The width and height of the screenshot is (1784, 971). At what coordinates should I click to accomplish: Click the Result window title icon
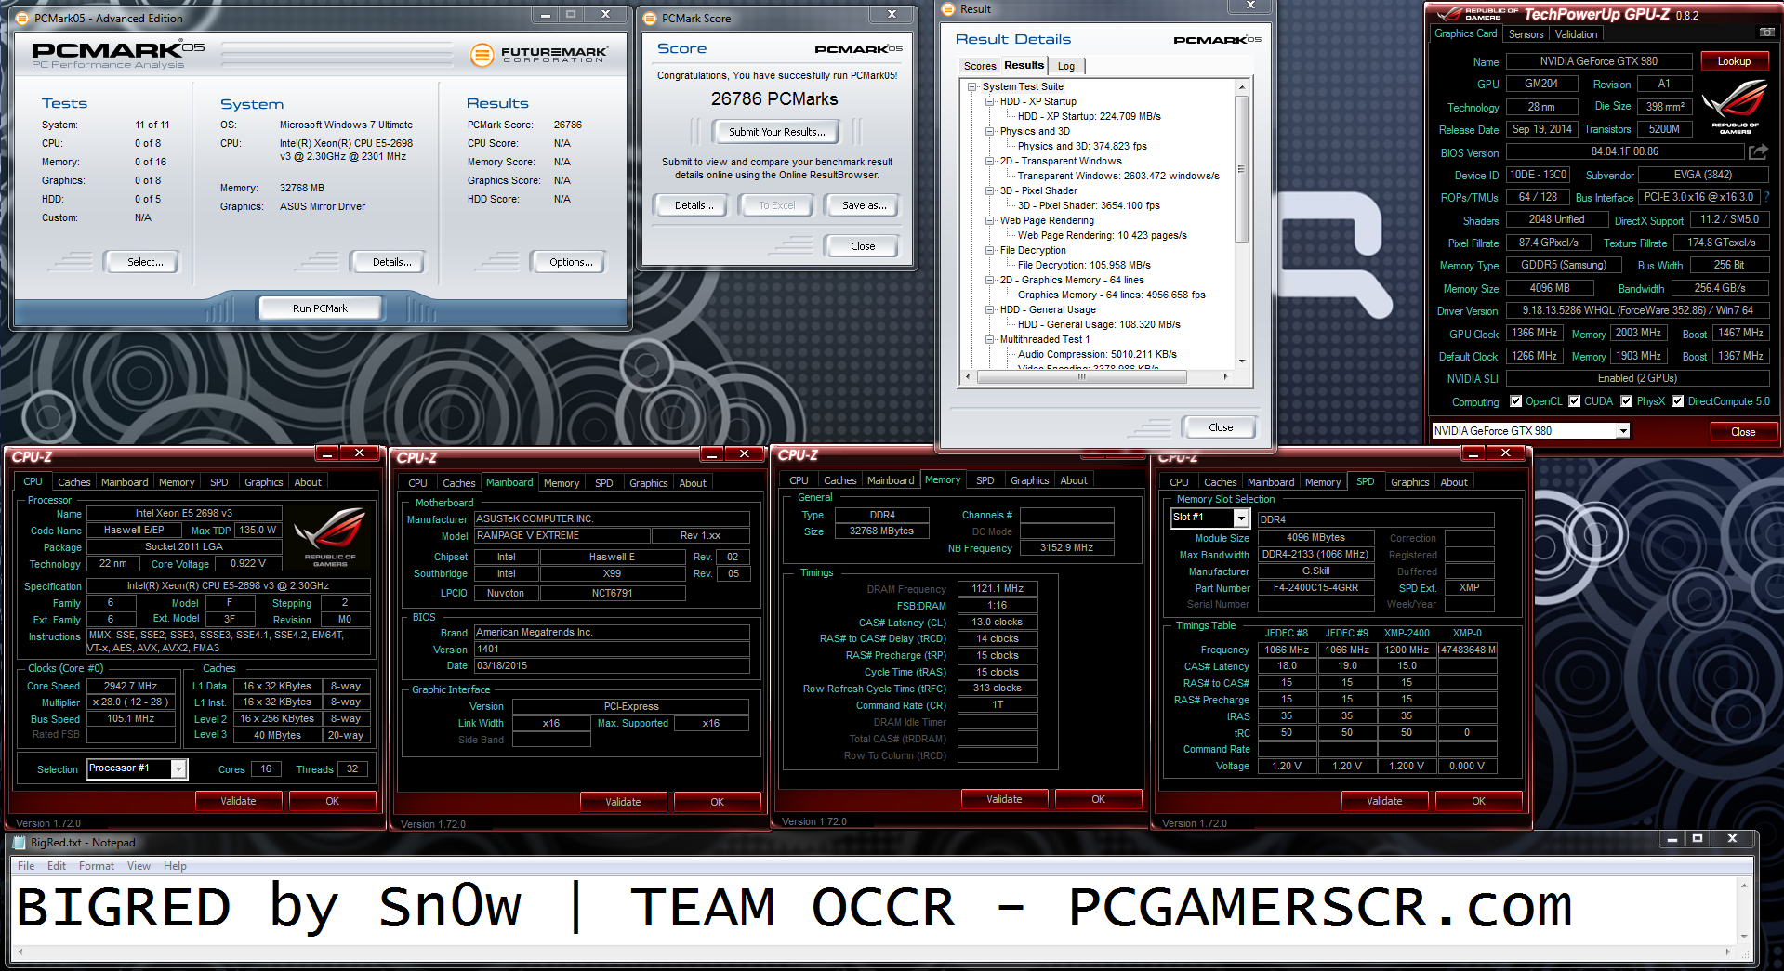coord(948,8)
